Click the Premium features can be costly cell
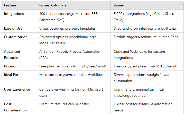The width and height of the screenshot is (185, 114). pos(64,104)
